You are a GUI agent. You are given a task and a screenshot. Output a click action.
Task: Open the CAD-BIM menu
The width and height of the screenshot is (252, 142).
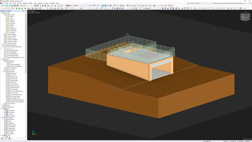tap(52, 3)
